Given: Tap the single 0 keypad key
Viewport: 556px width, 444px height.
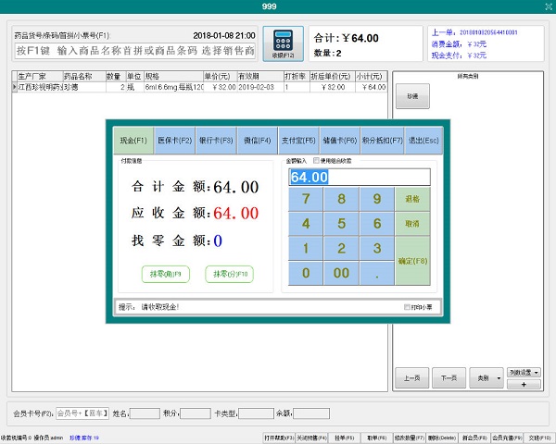Looking at the screenshot, I should (x=306, y=274).
